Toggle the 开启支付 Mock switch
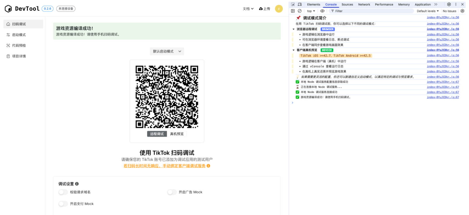The width and height of the screenshot is (469, 215). (63, 204)
